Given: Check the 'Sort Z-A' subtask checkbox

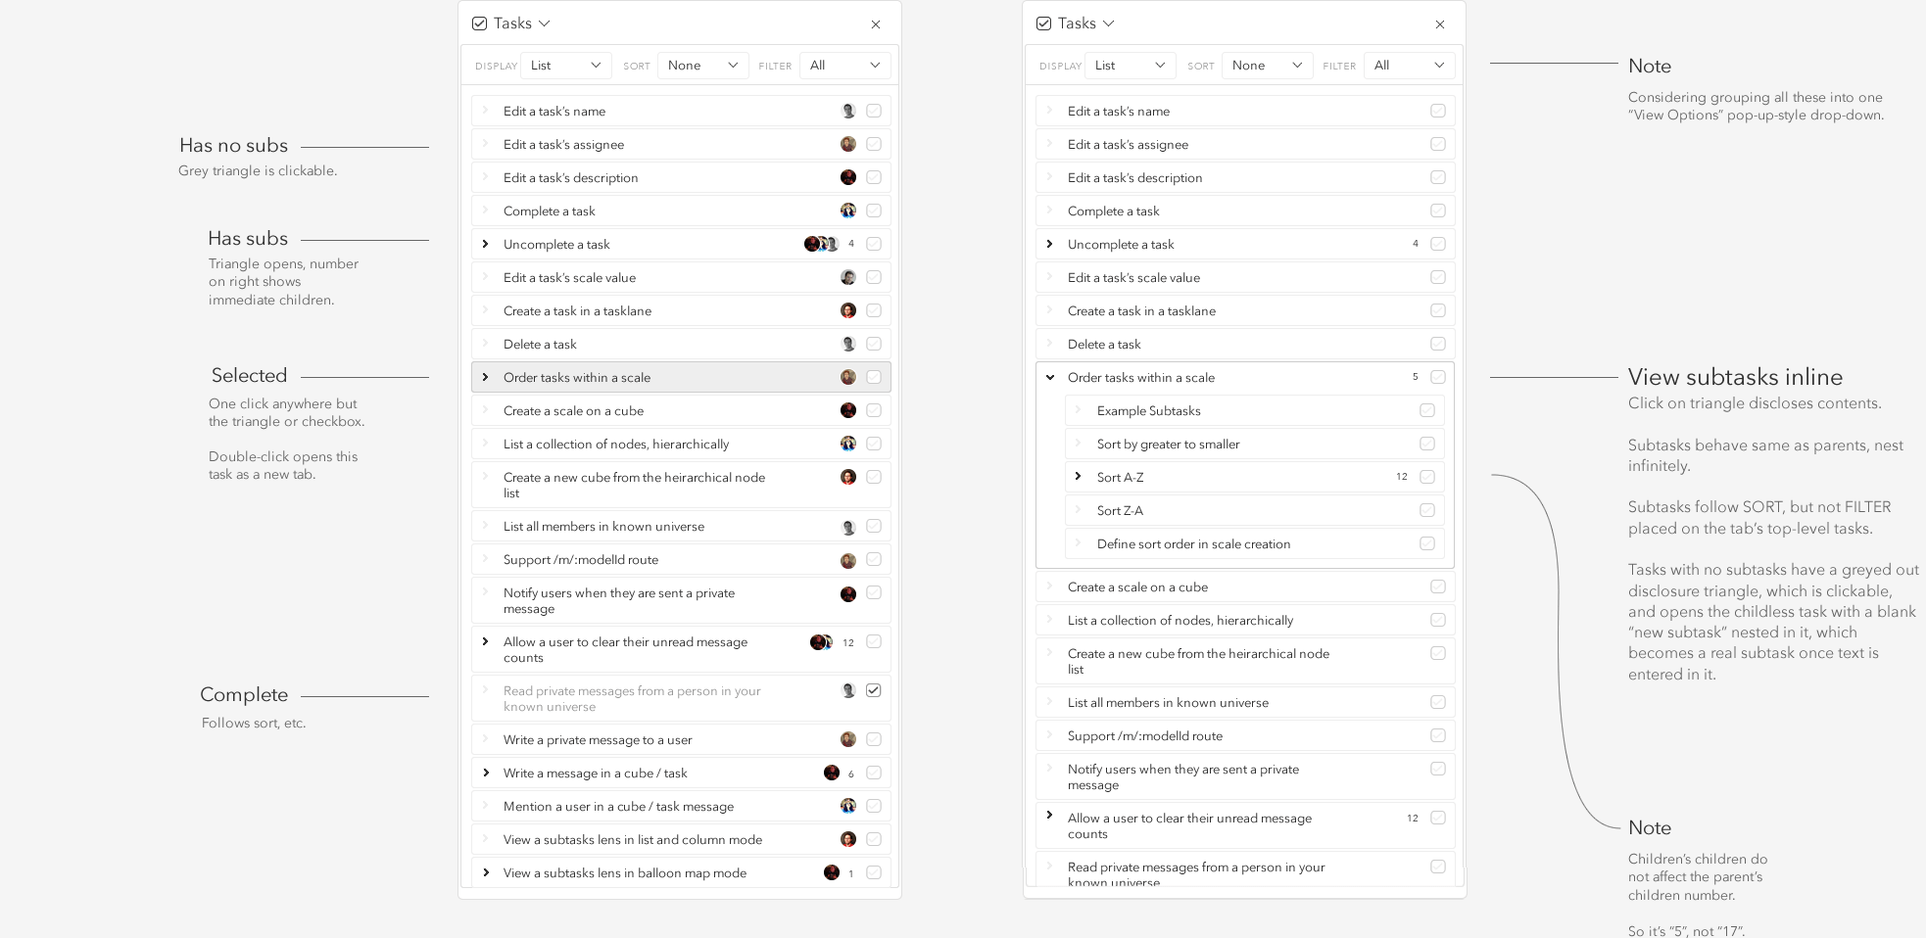Looking at the screenshot, I should [x=1427, y=510].
